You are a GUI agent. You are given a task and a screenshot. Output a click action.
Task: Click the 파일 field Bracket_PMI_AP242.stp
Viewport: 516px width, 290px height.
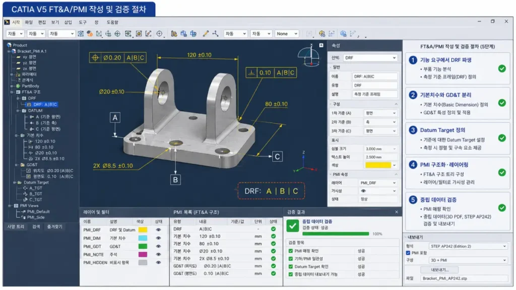(464, 278)
